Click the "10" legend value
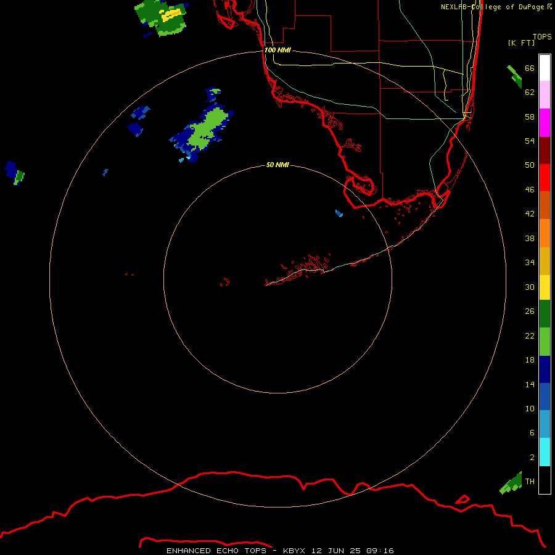 530,408
